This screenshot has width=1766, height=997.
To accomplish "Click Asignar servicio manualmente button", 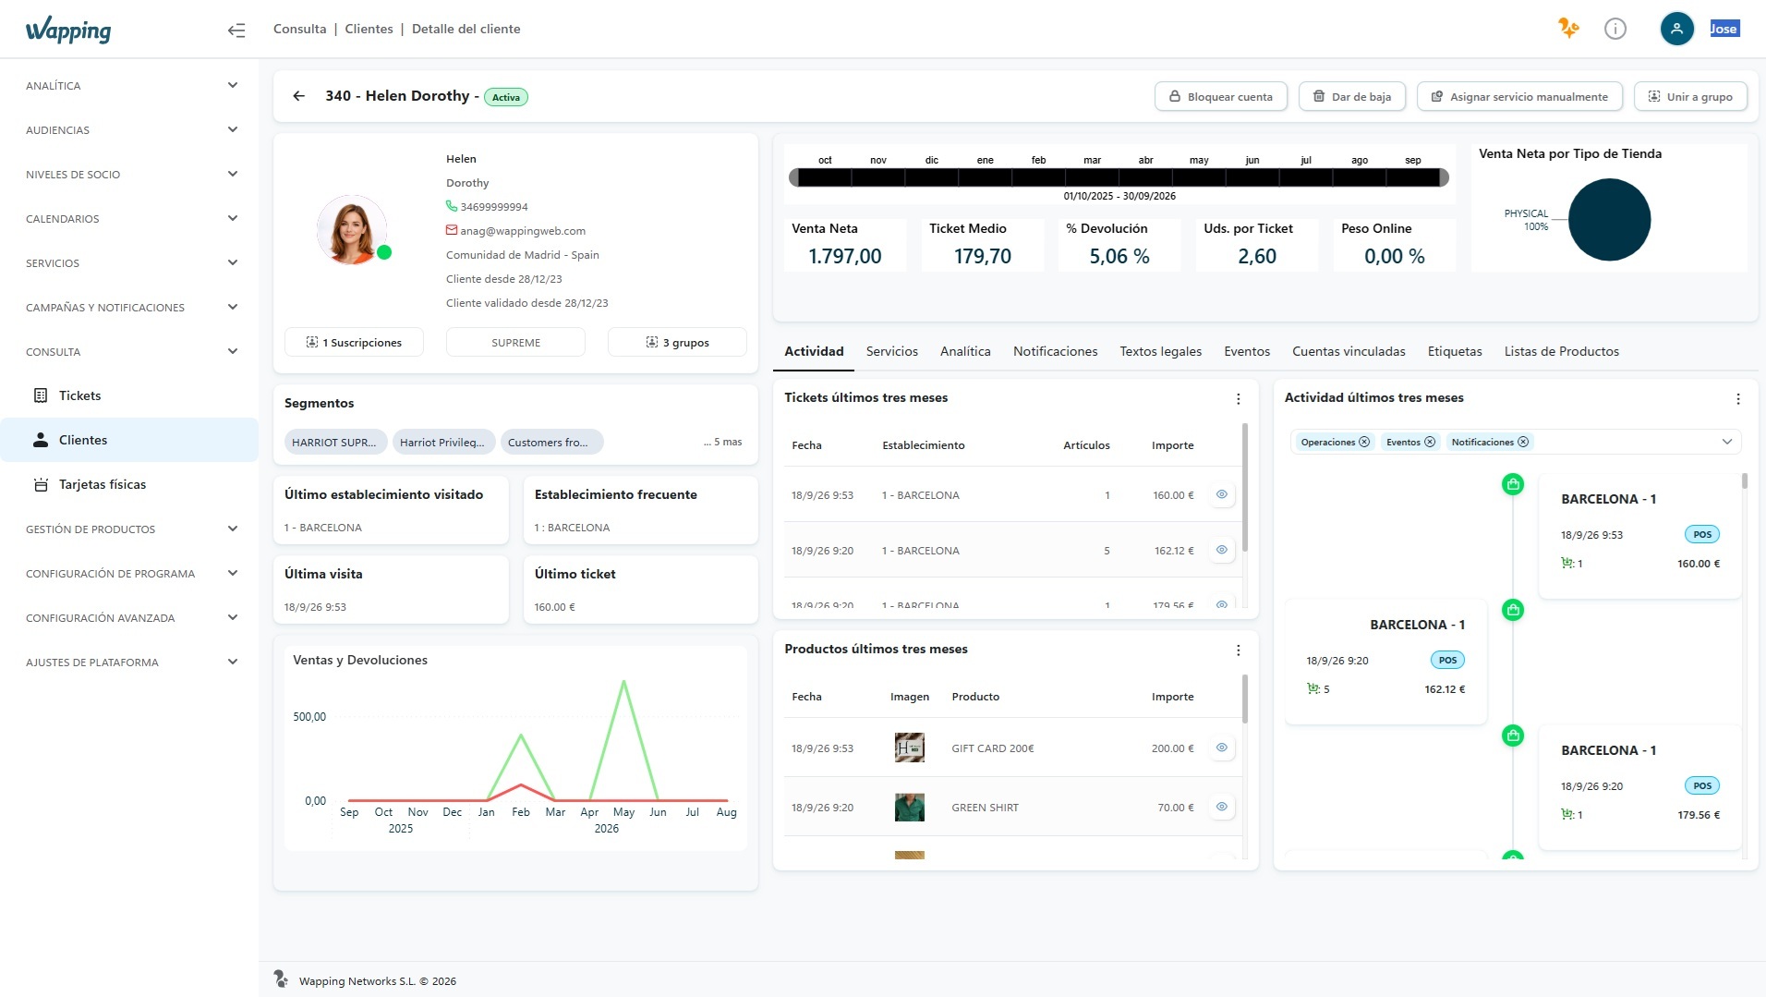I will pyautogui.click(x=1519, y=97).
